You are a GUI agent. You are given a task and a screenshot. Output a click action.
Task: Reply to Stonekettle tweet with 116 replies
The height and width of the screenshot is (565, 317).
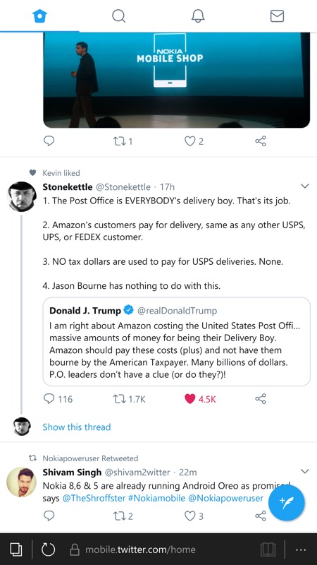pos(58,399)
